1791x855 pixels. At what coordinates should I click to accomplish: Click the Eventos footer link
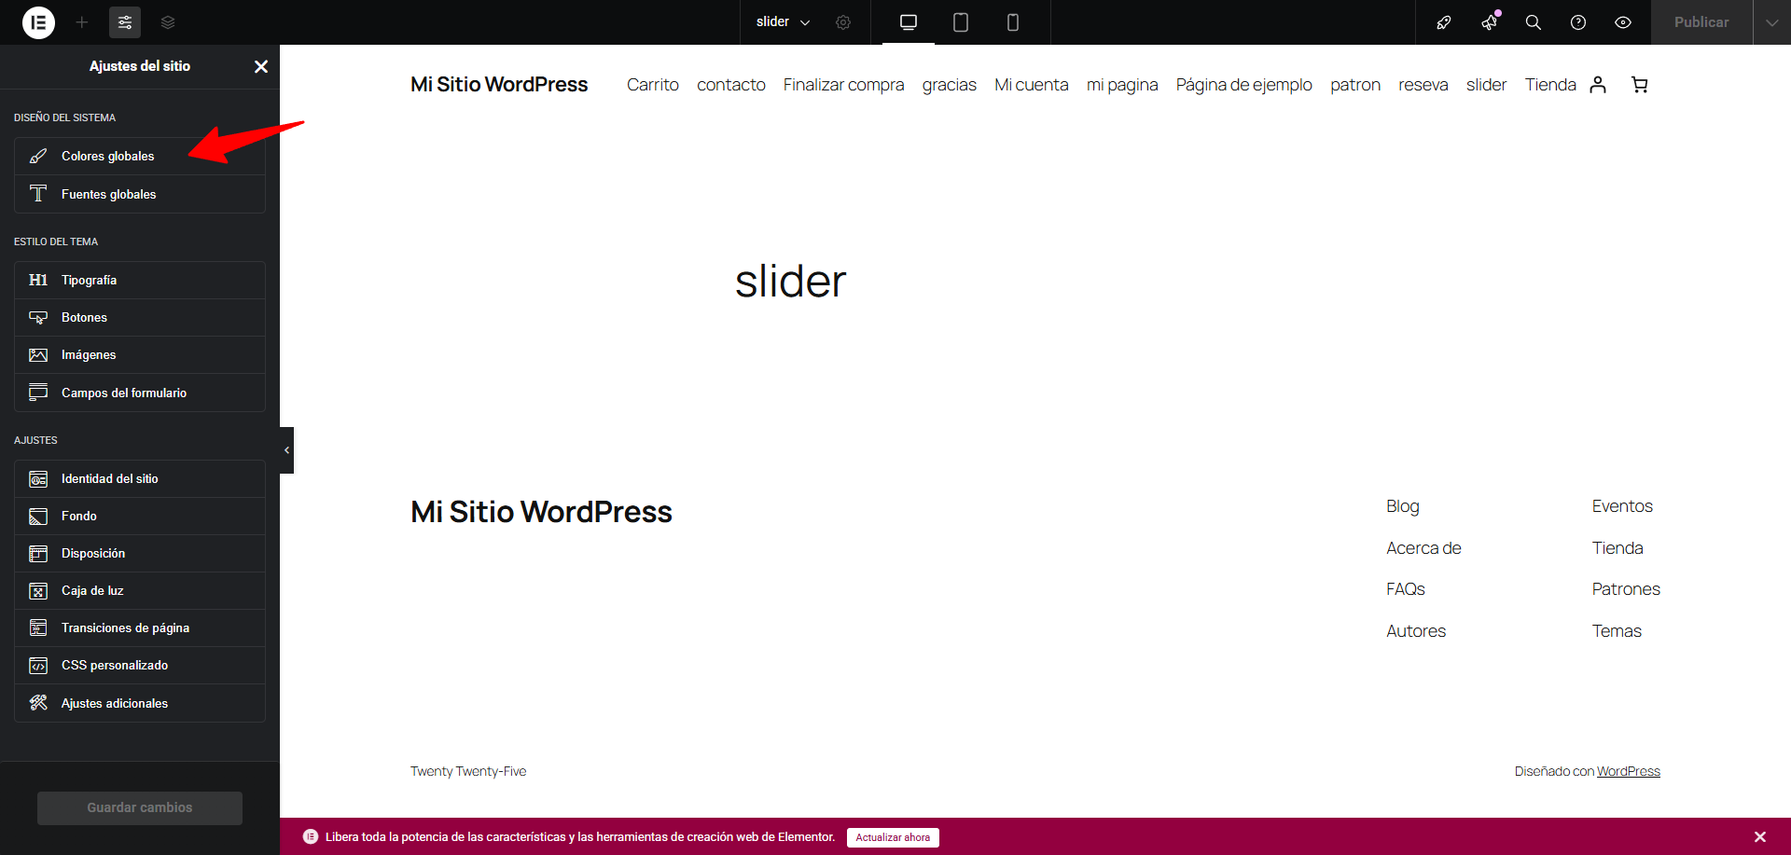tap(1622, 506)
